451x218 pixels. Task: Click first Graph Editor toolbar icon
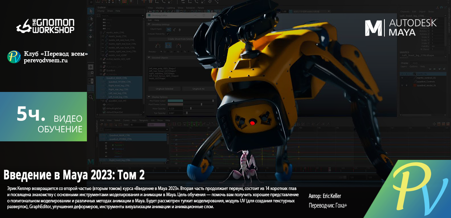point(101,125)
